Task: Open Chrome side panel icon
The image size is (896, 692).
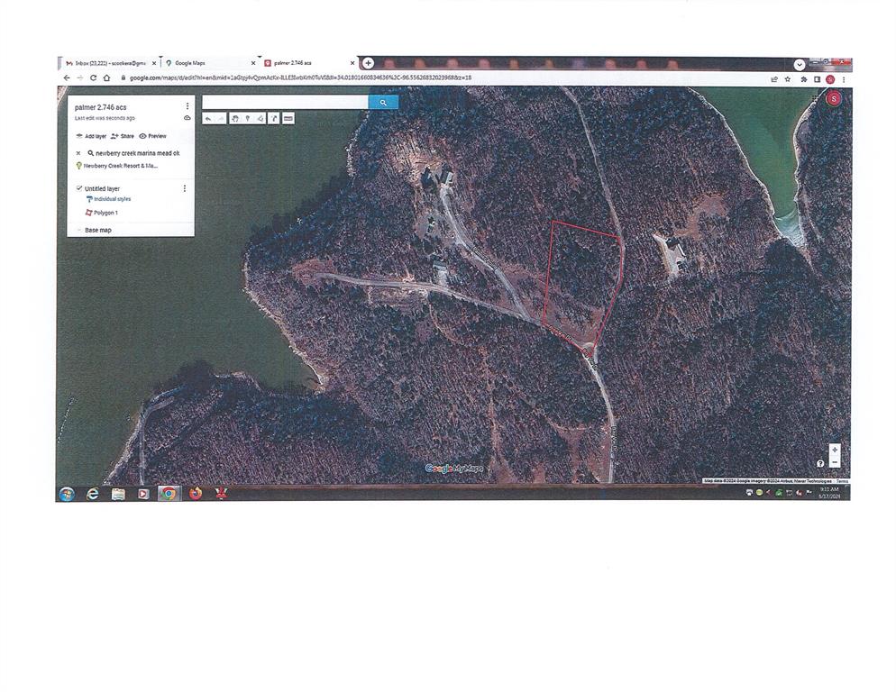Action: click(x=818, y=79)
